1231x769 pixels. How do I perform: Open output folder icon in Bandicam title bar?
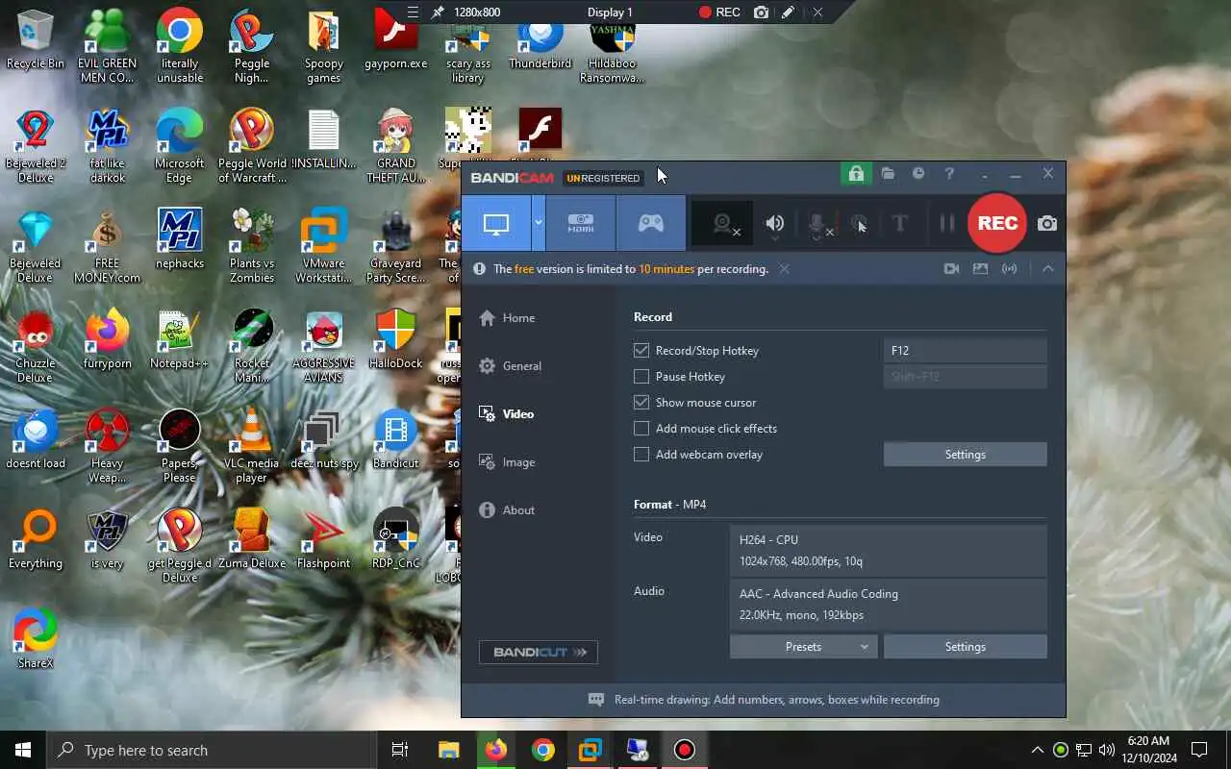888,174
